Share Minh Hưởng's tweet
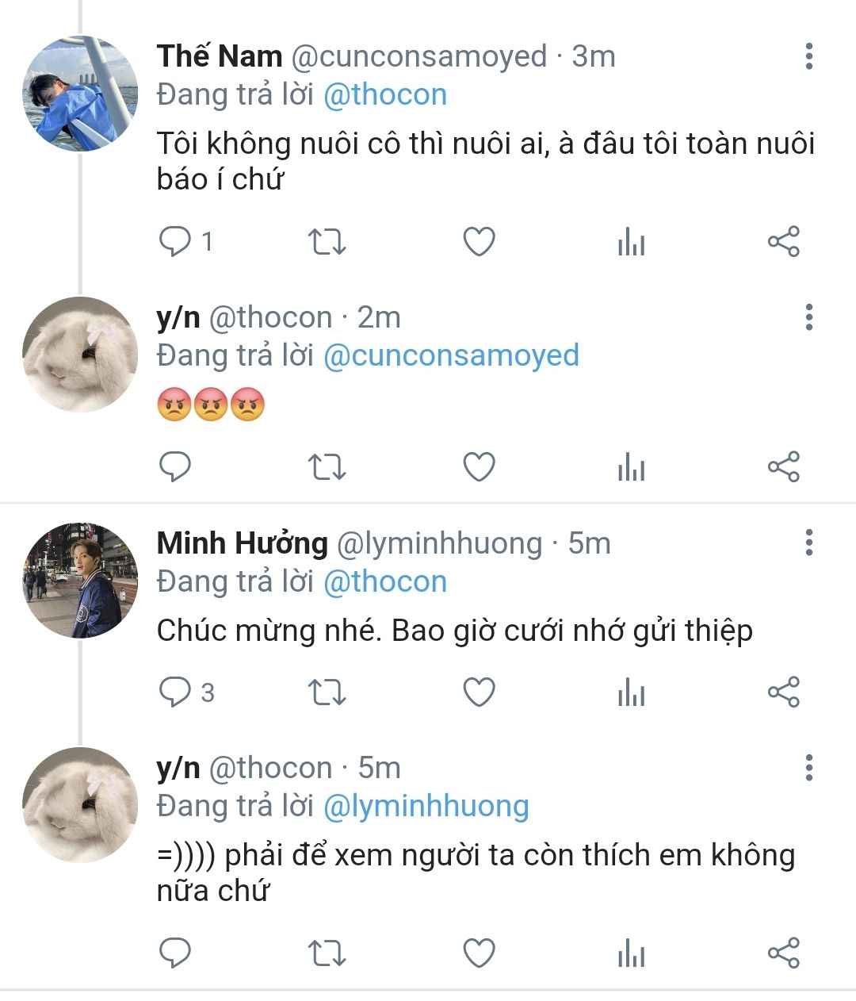The width and height of the screenshot is (856, 1001). tap(783, 692)
